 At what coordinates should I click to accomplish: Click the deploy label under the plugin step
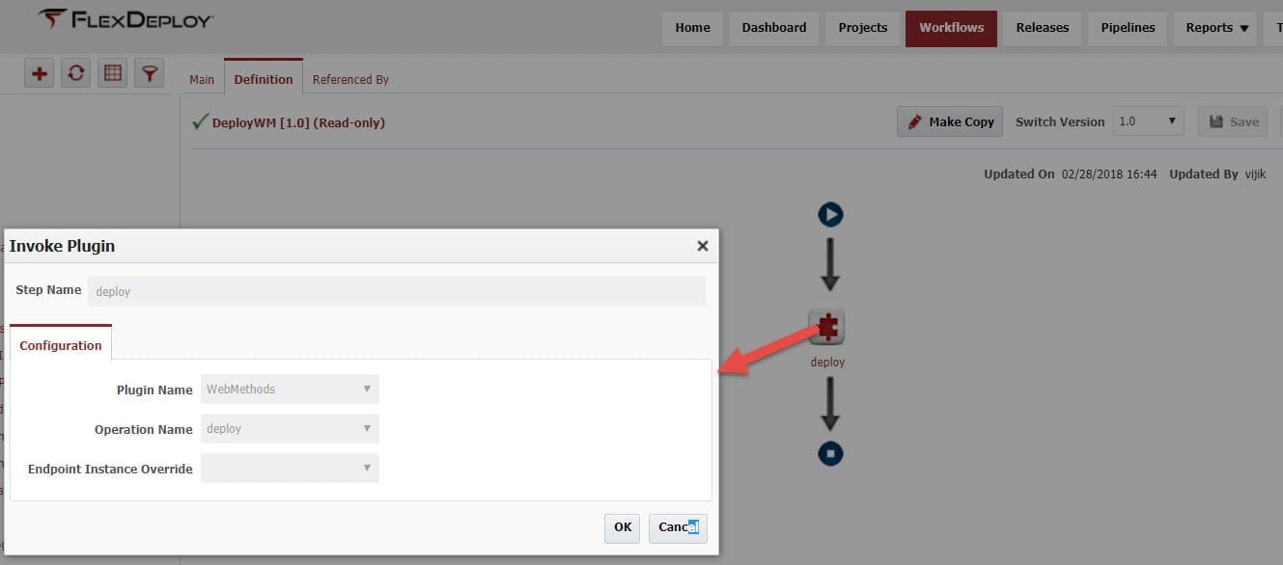[x=827, y=363]
